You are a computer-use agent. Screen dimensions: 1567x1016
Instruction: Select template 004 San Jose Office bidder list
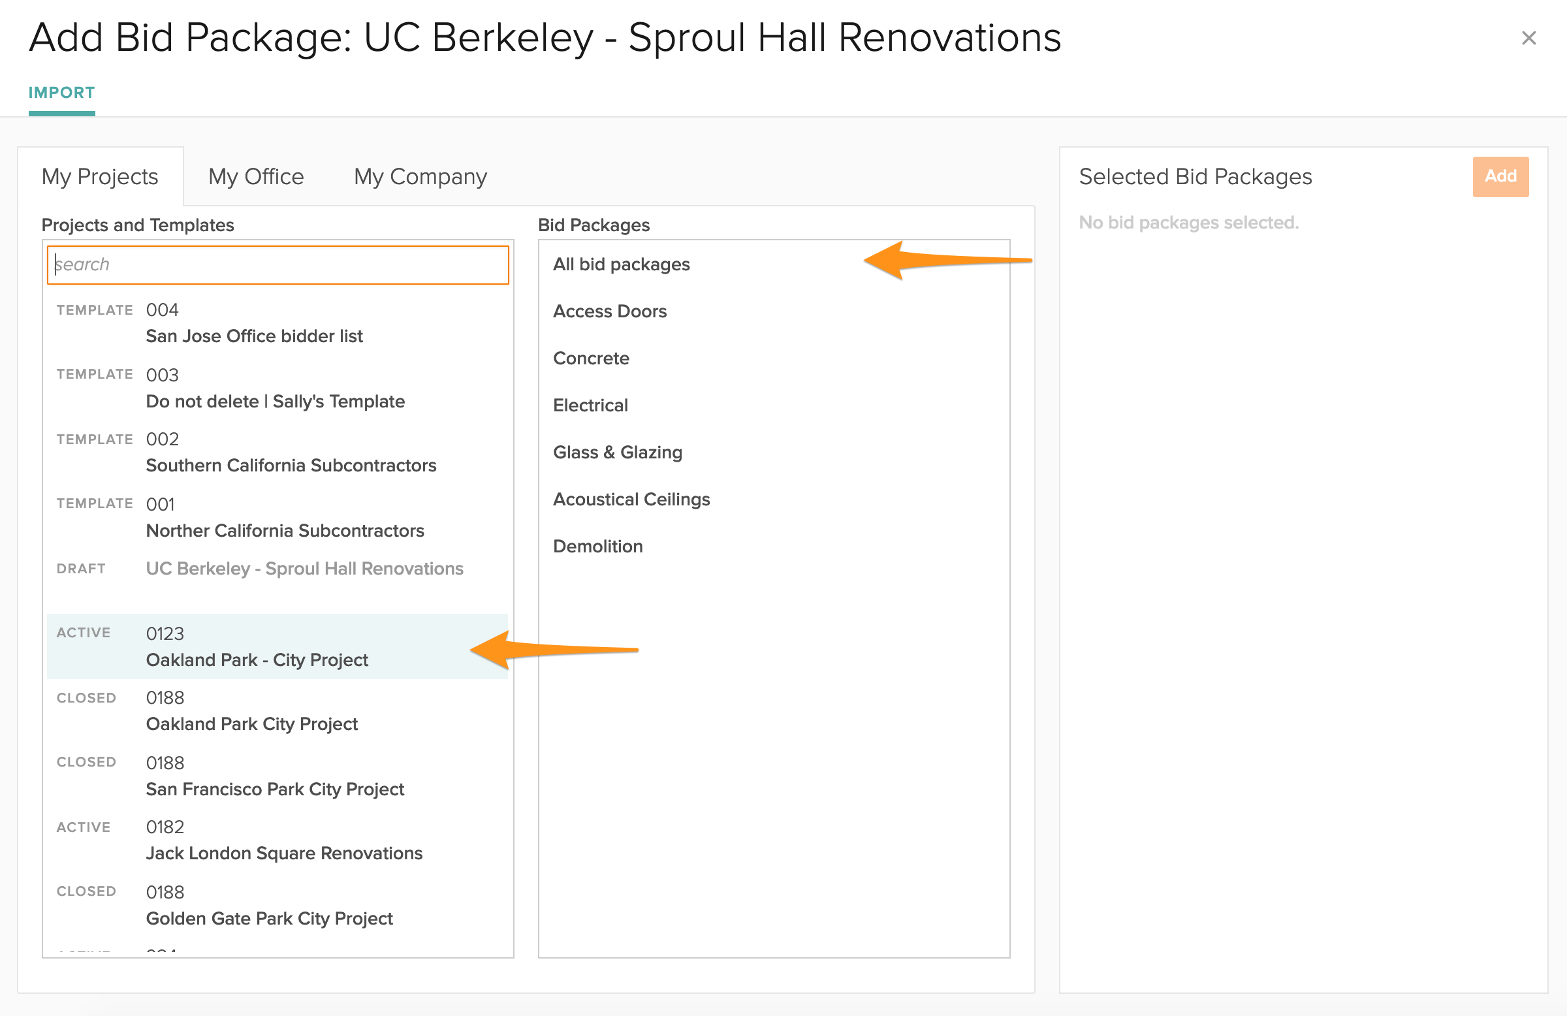(254, 323)
